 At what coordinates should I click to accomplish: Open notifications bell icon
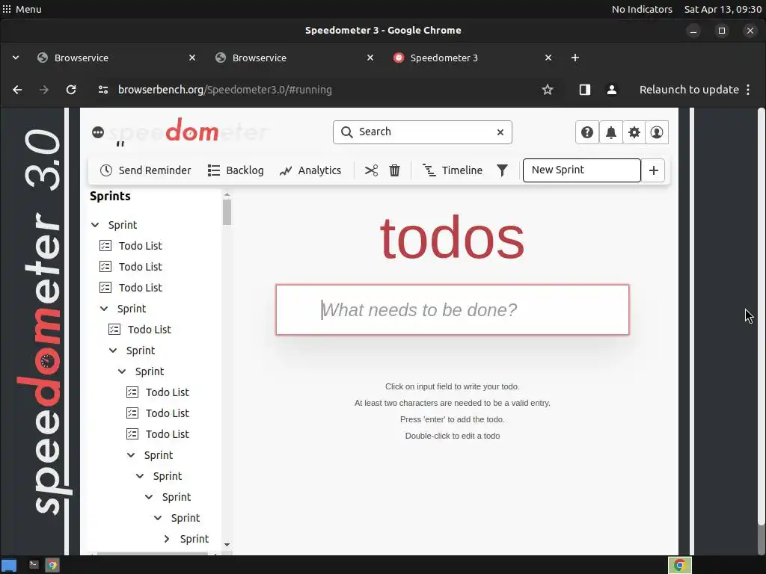pyautogui.click(x=610, y=132)
